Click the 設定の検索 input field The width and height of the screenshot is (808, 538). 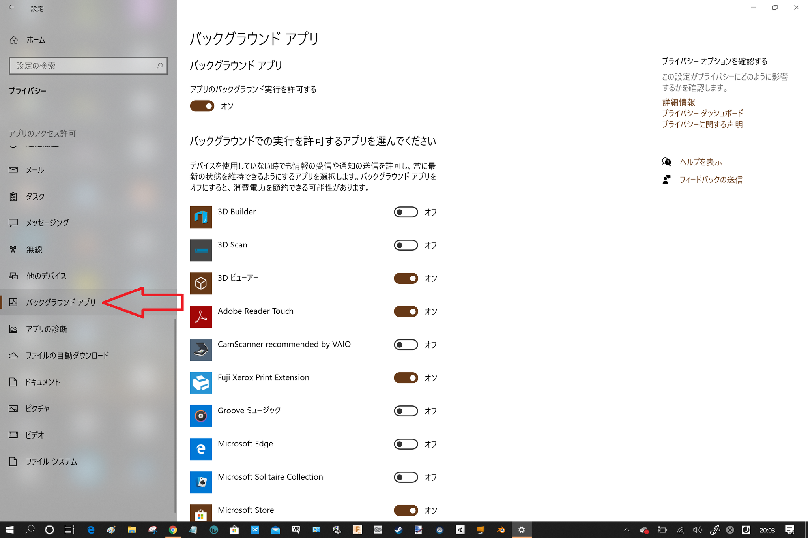(83, 66)
